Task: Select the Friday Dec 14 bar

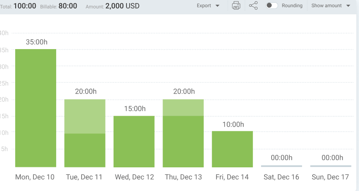Action: pos(232,149)
